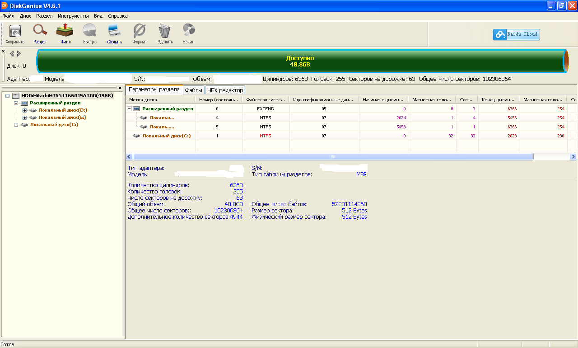This screenshot has height=348, width=578.
Task: Click the MBR partition table type value
Action: tap(361, 174)
